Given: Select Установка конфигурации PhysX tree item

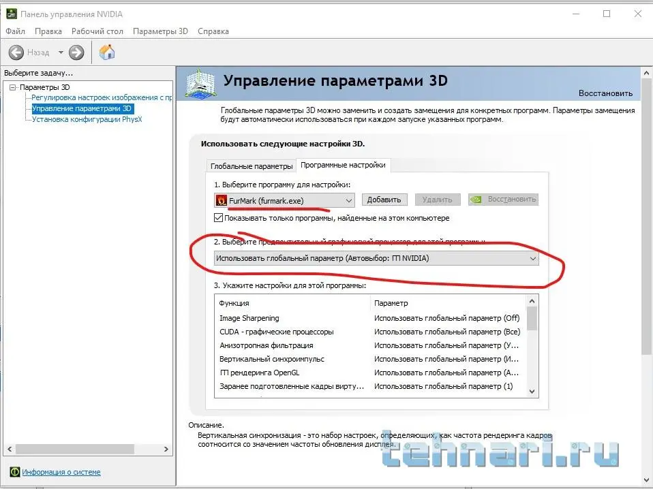Looking at the screenshot, I should click(x=87, y=119).
